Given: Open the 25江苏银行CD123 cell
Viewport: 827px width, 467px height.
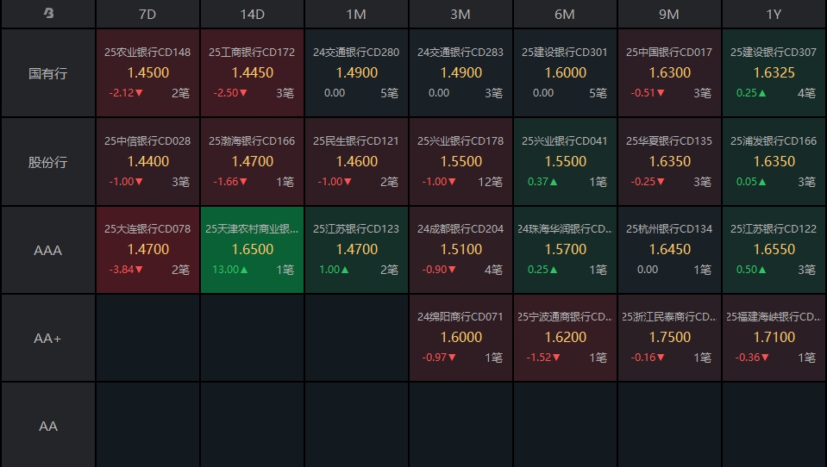Looking at the screenshot, I should (356, 249).
